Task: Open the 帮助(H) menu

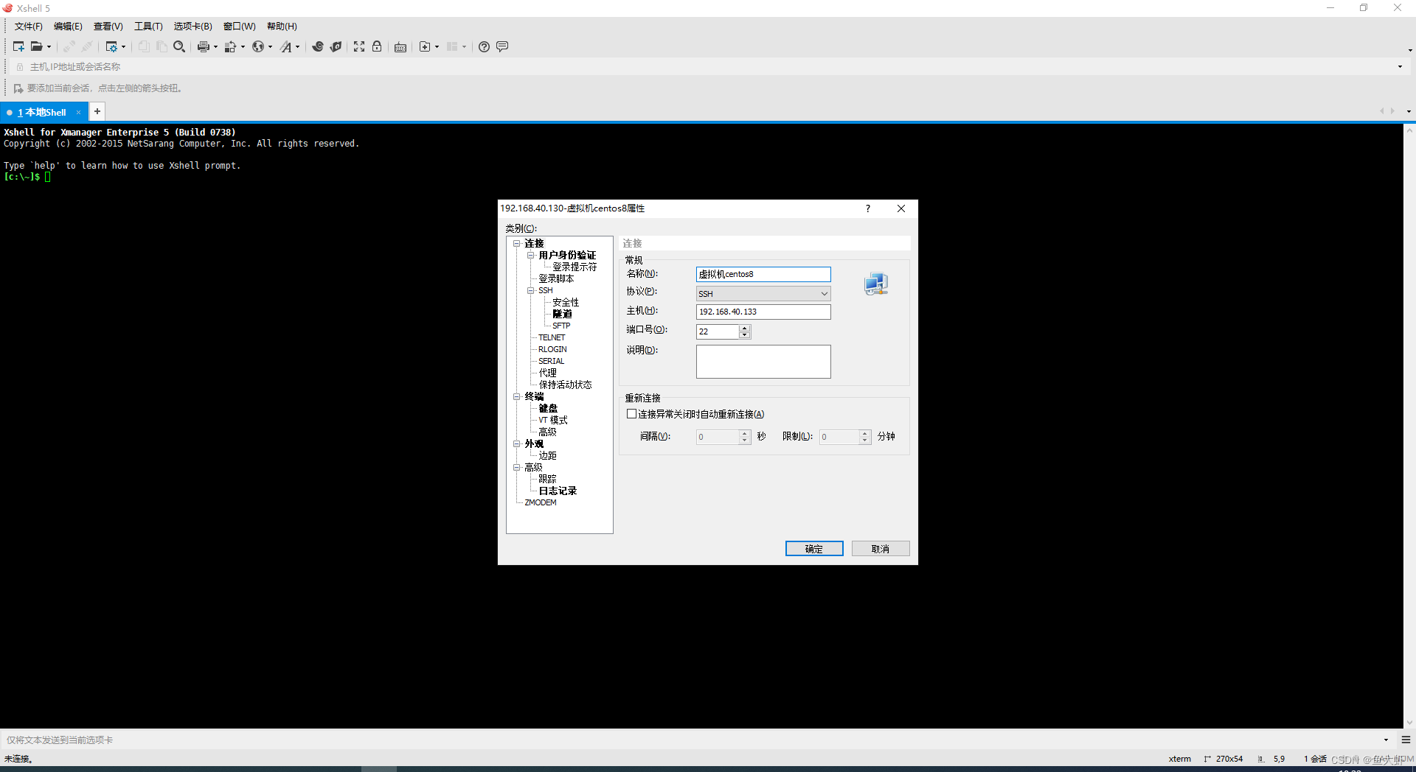Action: pos(282,27)
